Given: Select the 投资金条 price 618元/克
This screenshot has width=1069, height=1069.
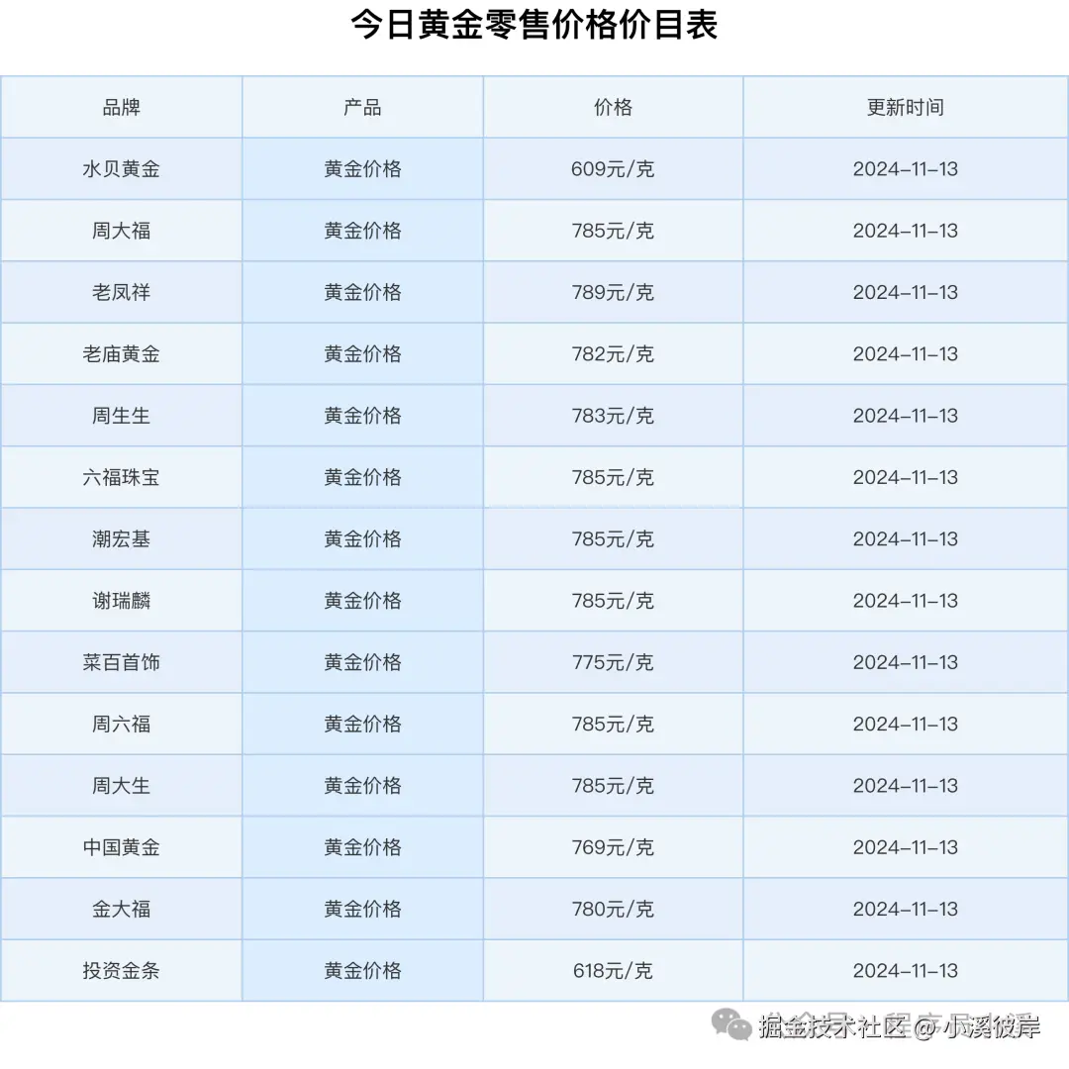Looking at the screenshot, I should [612, 970].
